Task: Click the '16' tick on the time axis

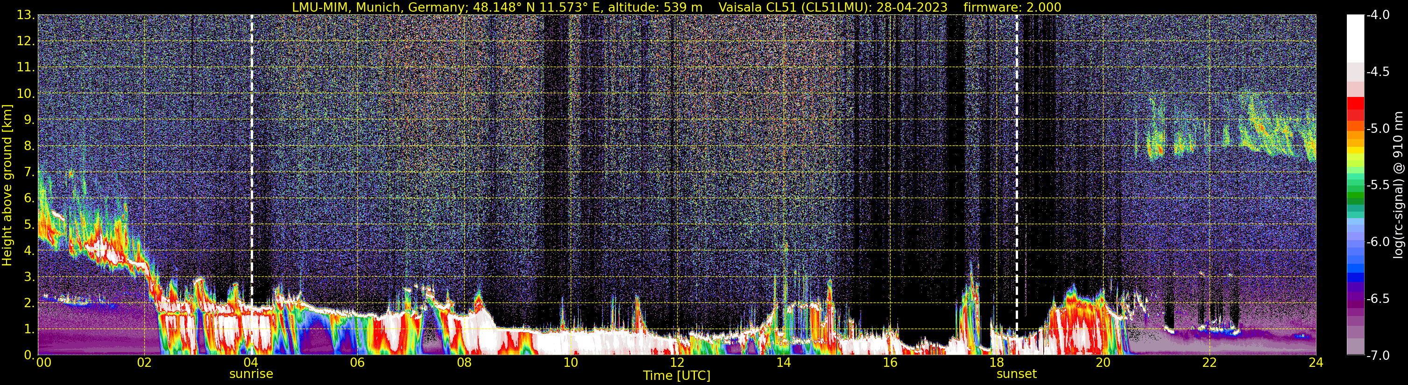Action: pyautogui.click(x=890, y=363)
